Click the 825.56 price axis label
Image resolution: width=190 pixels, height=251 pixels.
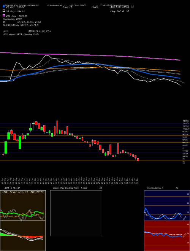[185, 154]
